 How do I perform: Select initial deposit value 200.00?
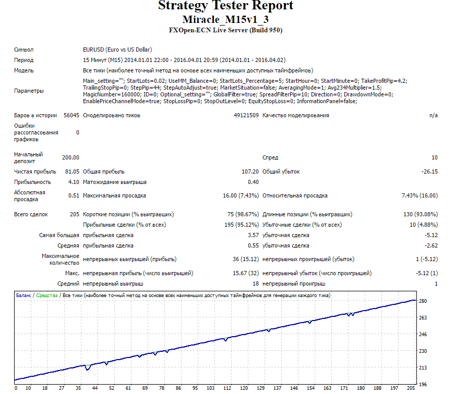(70, 157)
